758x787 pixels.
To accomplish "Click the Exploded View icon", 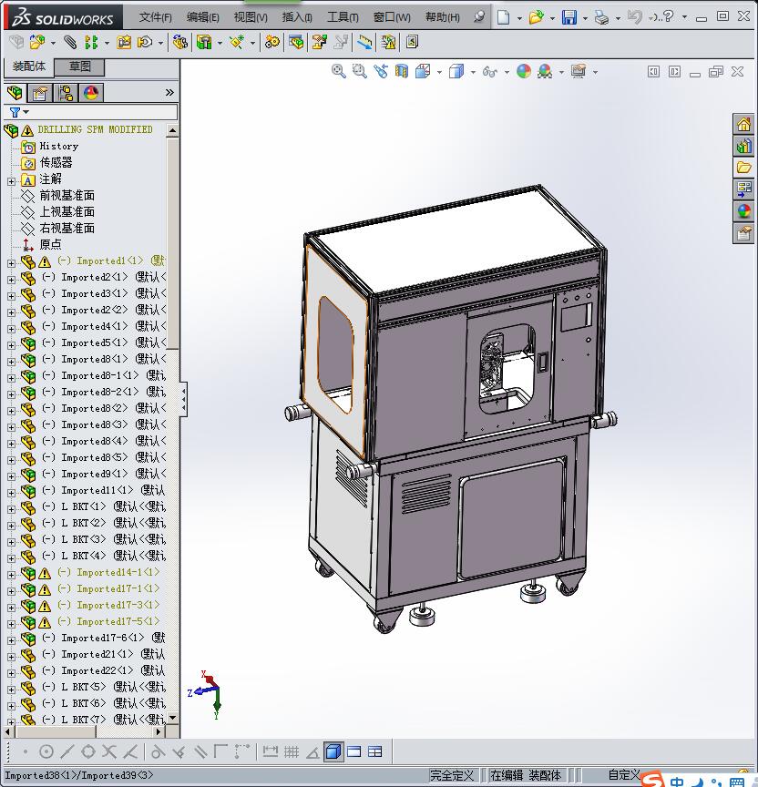I will tap(319, 42).
